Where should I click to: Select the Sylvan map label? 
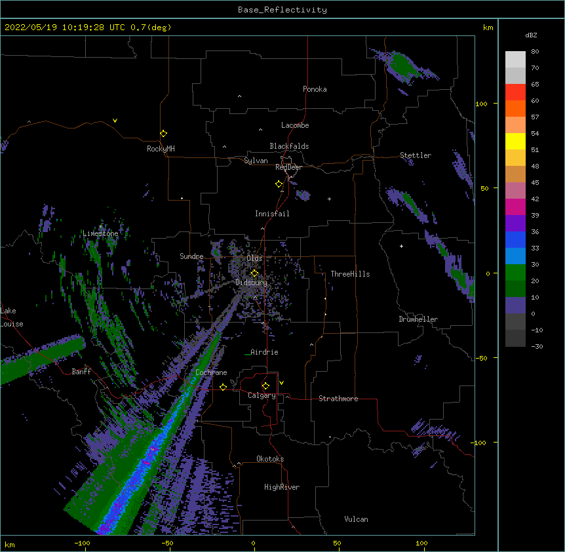(x=256, y=161)
